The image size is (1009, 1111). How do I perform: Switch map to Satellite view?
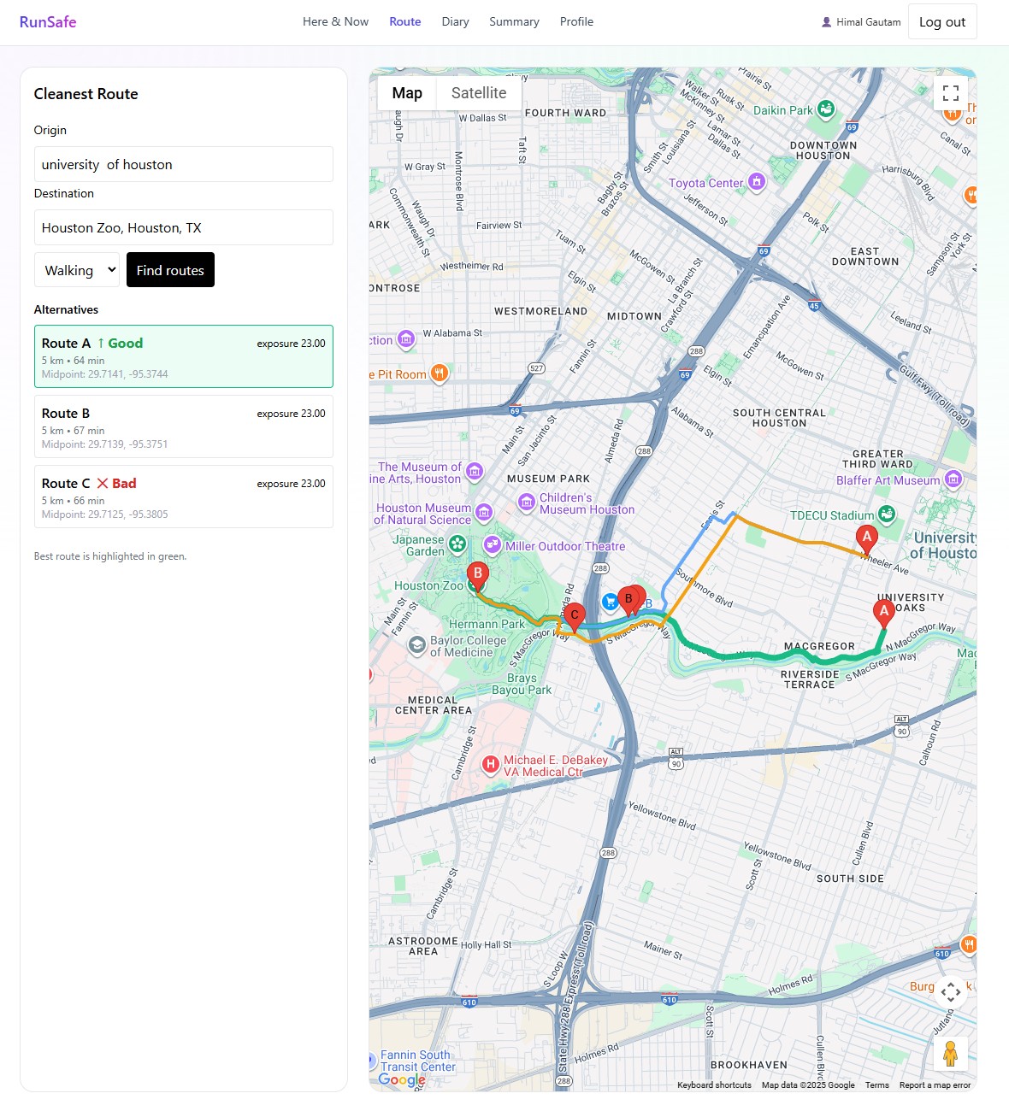coord(479,93)
